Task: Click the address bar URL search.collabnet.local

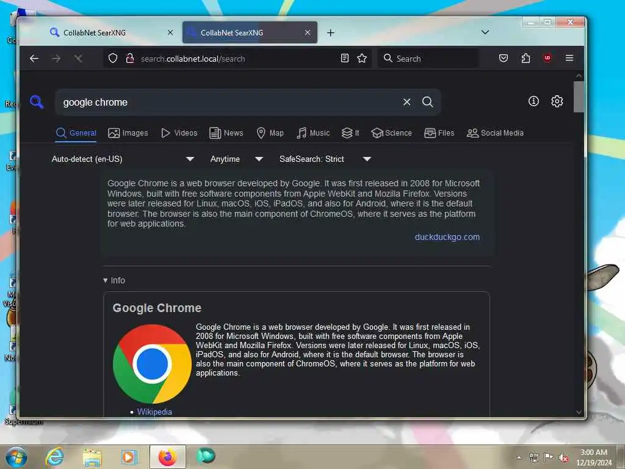Action: [193, 59]
